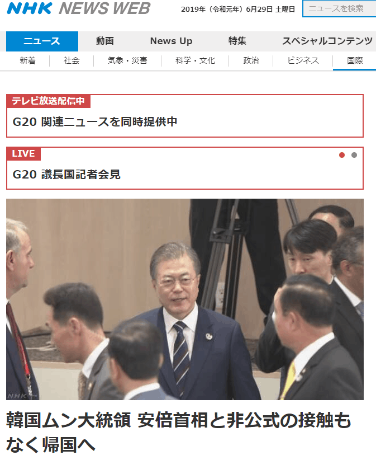Open the G20 関連ニュースを同時提供中 banner
Viewport: 376px width, 460px height.
point(185,116)
